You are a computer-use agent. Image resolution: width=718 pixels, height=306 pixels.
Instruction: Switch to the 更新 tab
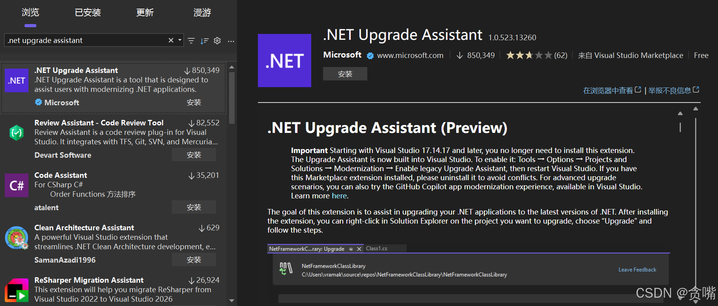(145, 13)
